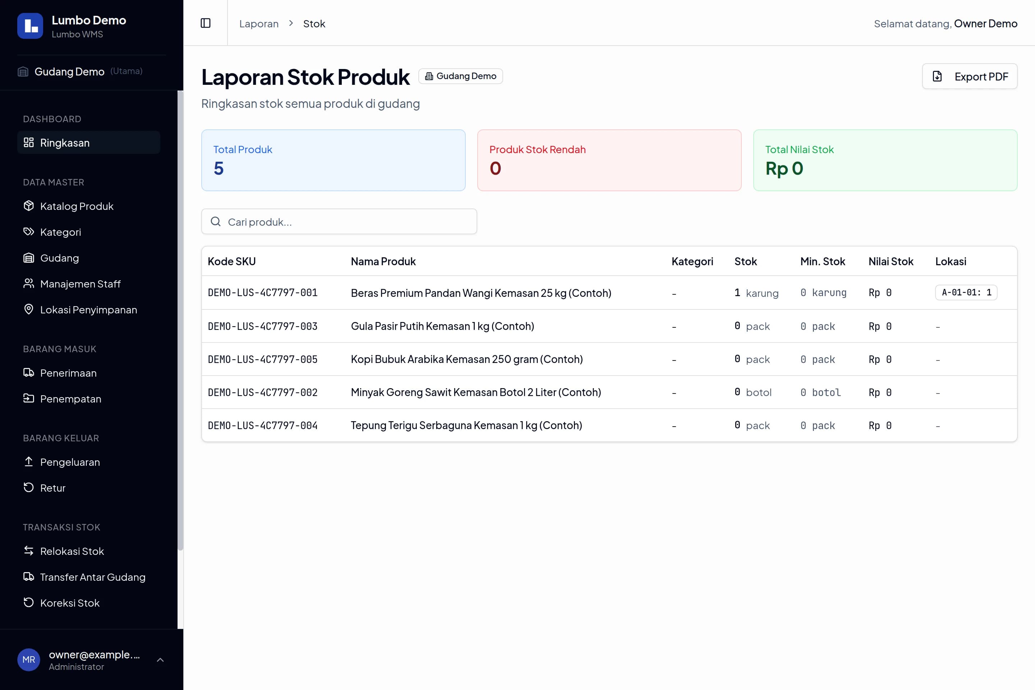Click the Gudang Demo badge near title

click(x=460, y=76)
